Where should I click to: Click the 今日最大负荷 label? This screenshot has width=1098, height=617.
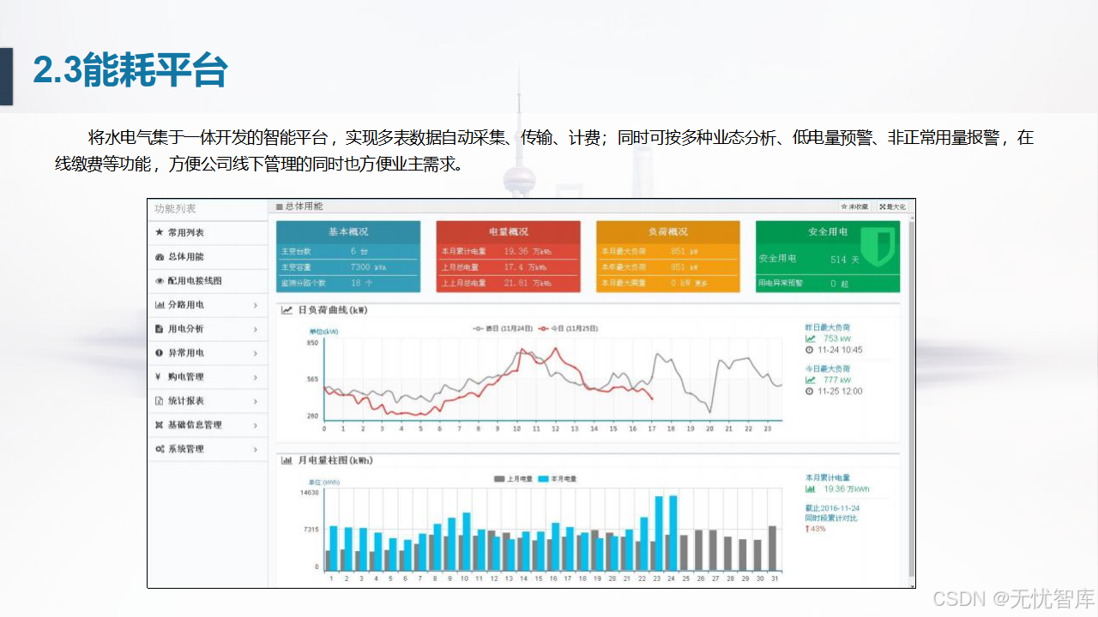pyautogui.click(x=828, y=368)
